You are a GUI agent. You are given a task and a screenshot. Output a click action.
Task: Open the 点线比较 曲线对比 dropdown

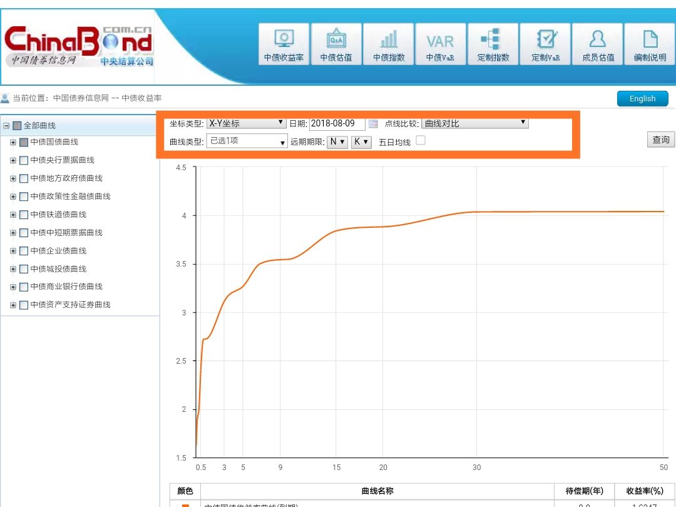[x=474, y=123]
